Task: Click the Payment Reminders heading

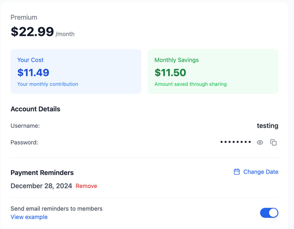Action: coord(42,173)
